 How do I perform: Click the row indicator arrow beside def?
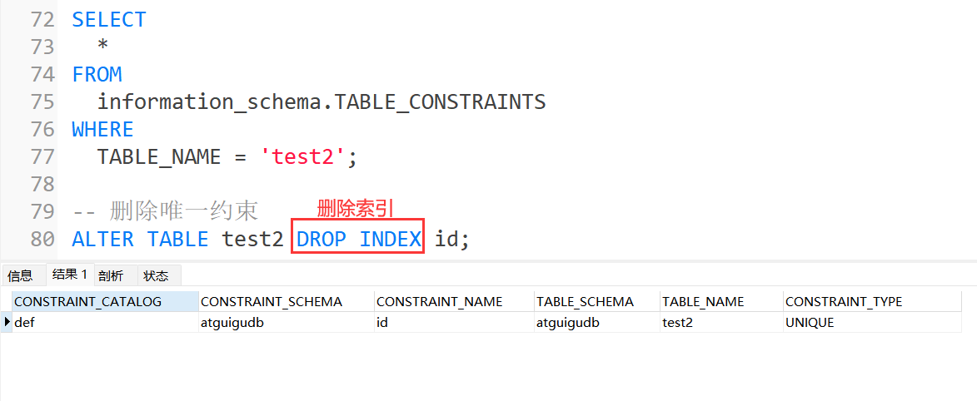[x=7, y=322]
